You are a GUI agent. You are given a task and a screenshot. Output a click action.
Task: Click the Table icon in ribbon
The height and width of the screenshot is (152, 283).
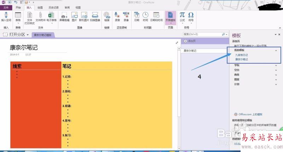pos(18,17)
